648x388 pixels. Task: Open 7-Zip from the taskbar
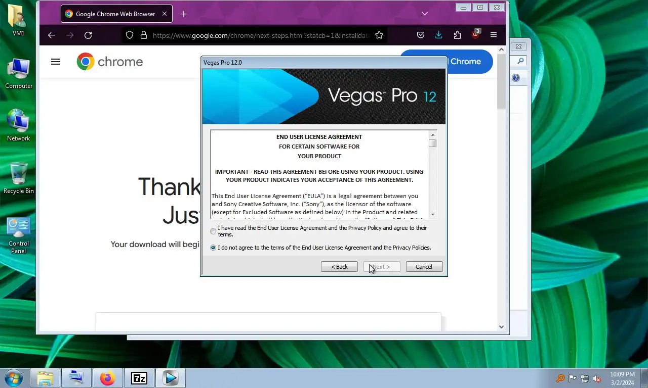[x=139, y=378]
